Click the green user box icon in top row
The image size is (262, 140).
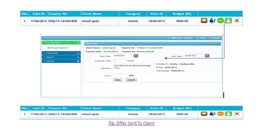tap(228, 20)
